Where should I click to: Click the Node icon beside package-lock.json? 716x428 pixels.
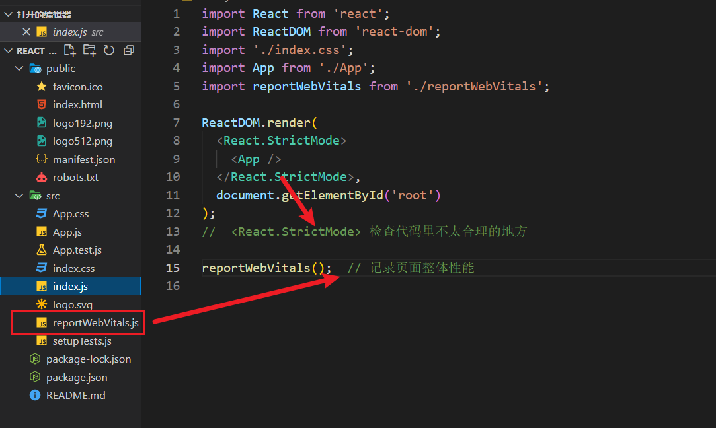pos(35,359)
